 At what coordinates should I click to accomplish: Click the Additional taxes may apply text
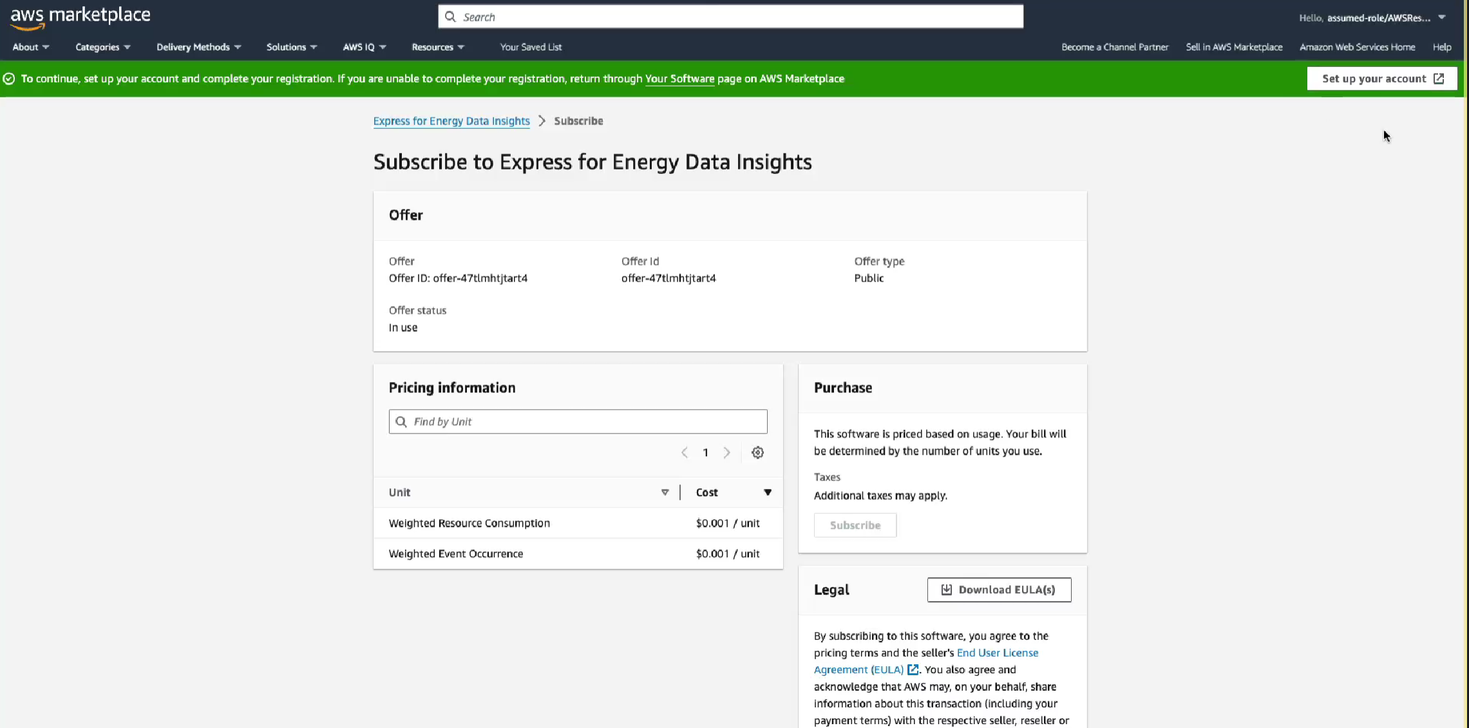coord(880,495)
